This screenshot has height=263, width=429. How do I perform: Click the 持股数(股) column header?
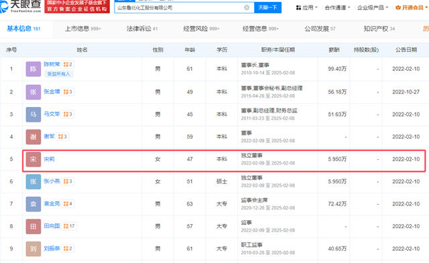(x=366, y=50)
